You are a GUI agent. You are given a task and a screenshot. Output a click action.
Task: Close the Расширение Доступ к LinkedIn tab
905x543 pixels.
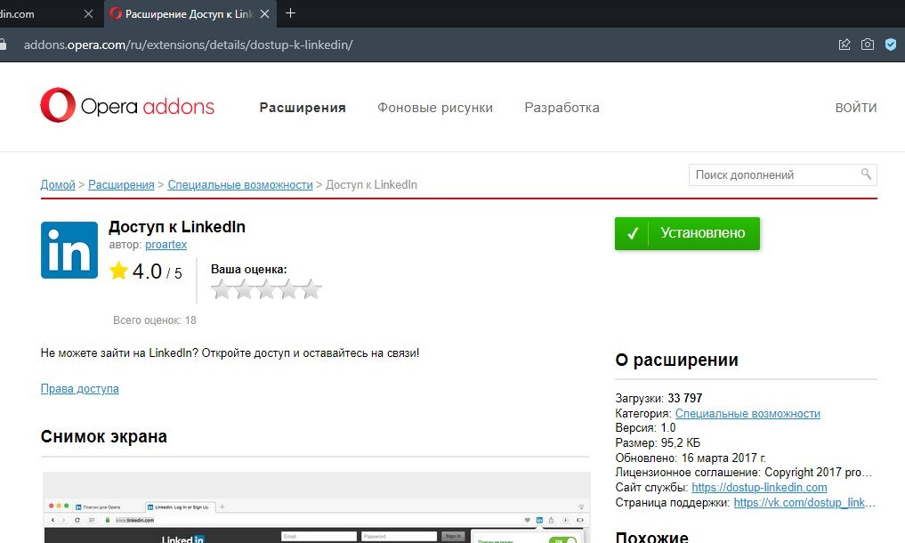[x=265, y=14]
